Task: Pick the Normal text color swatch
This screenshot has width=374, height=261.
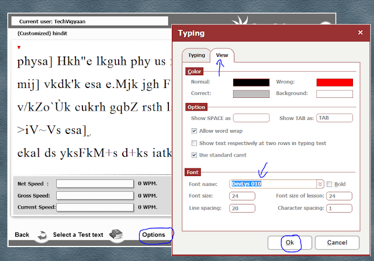Action: point(251,82)
